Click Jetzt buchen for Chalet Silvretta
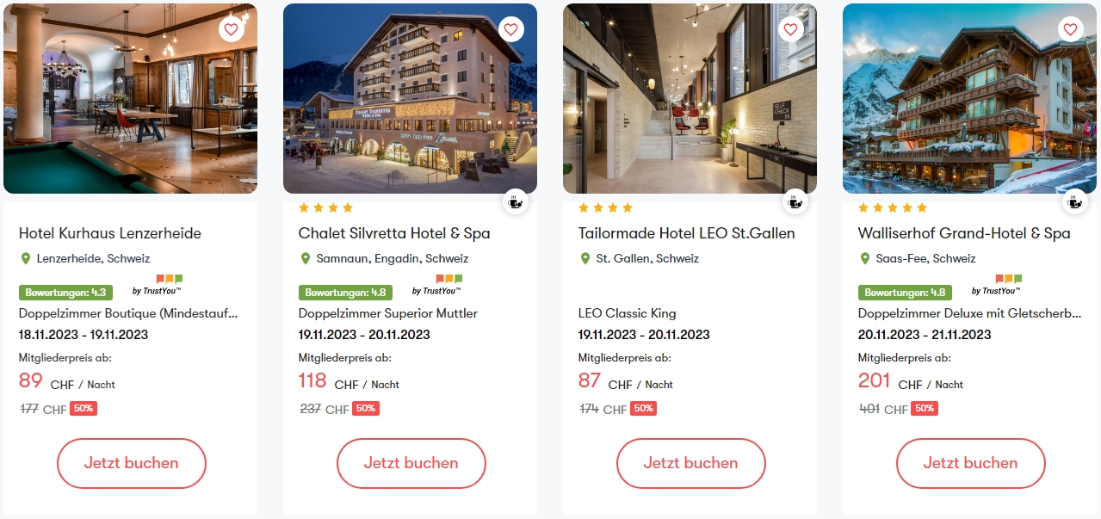The width and height of the screenshot is (1101, 519). pos(411,463)
